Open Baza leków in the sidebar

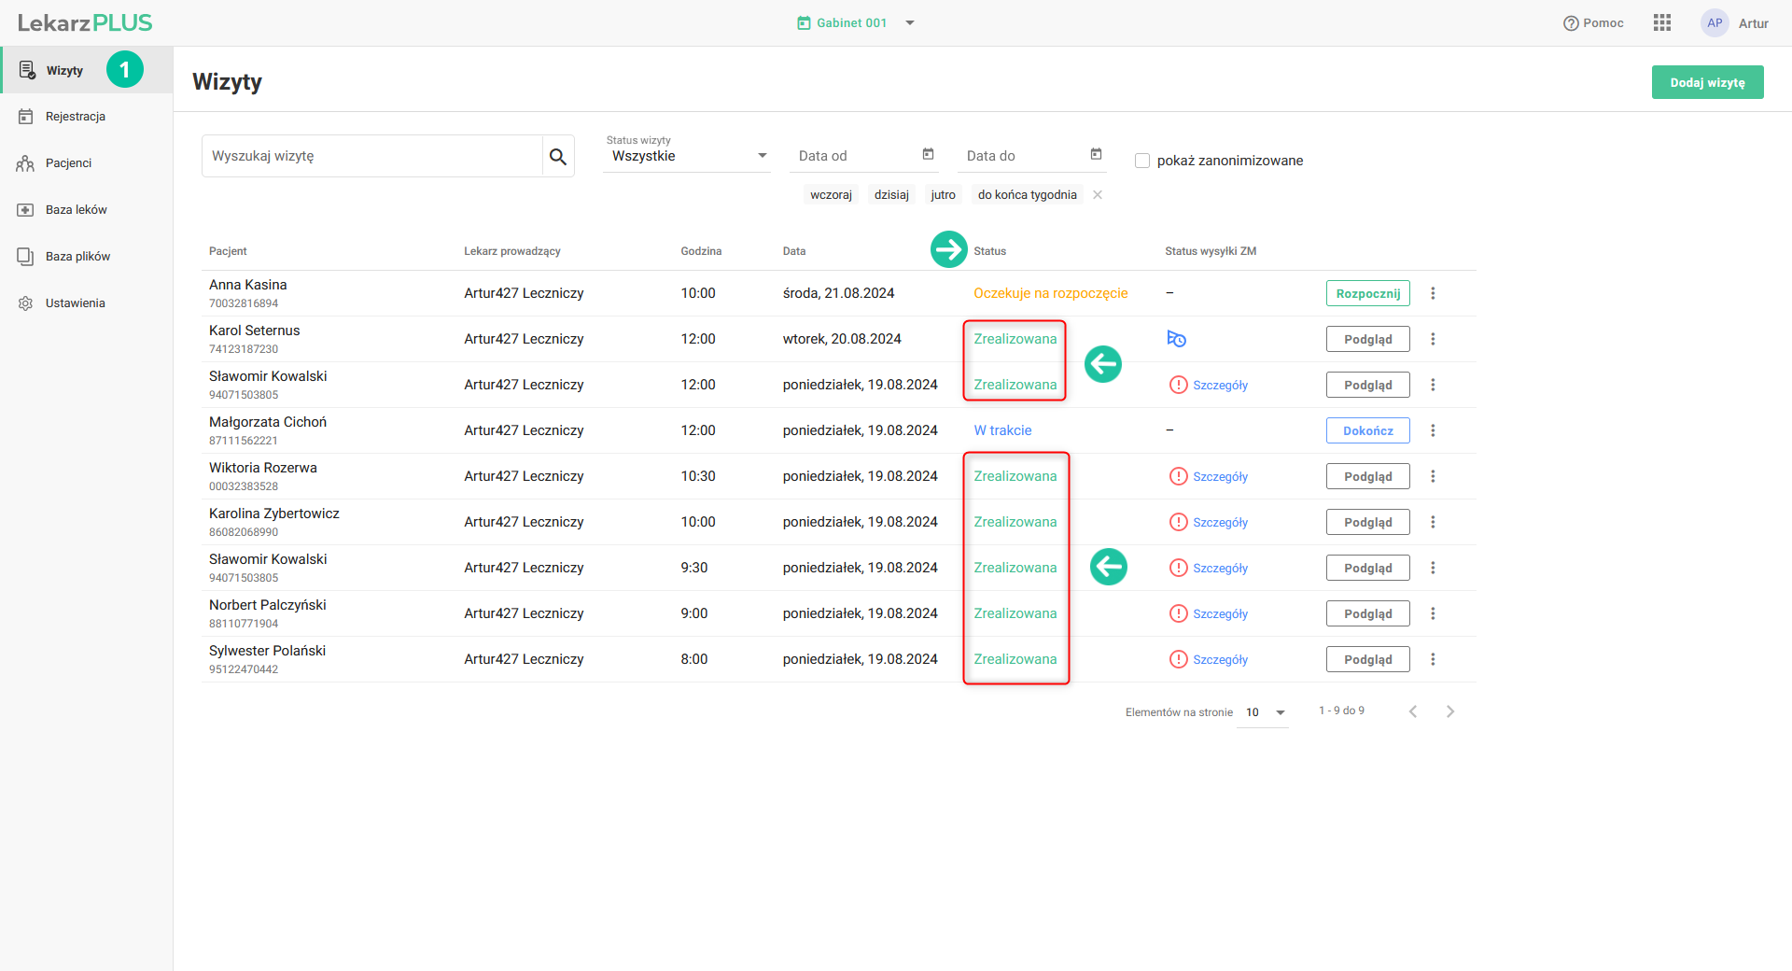click(x=76, y=210)
